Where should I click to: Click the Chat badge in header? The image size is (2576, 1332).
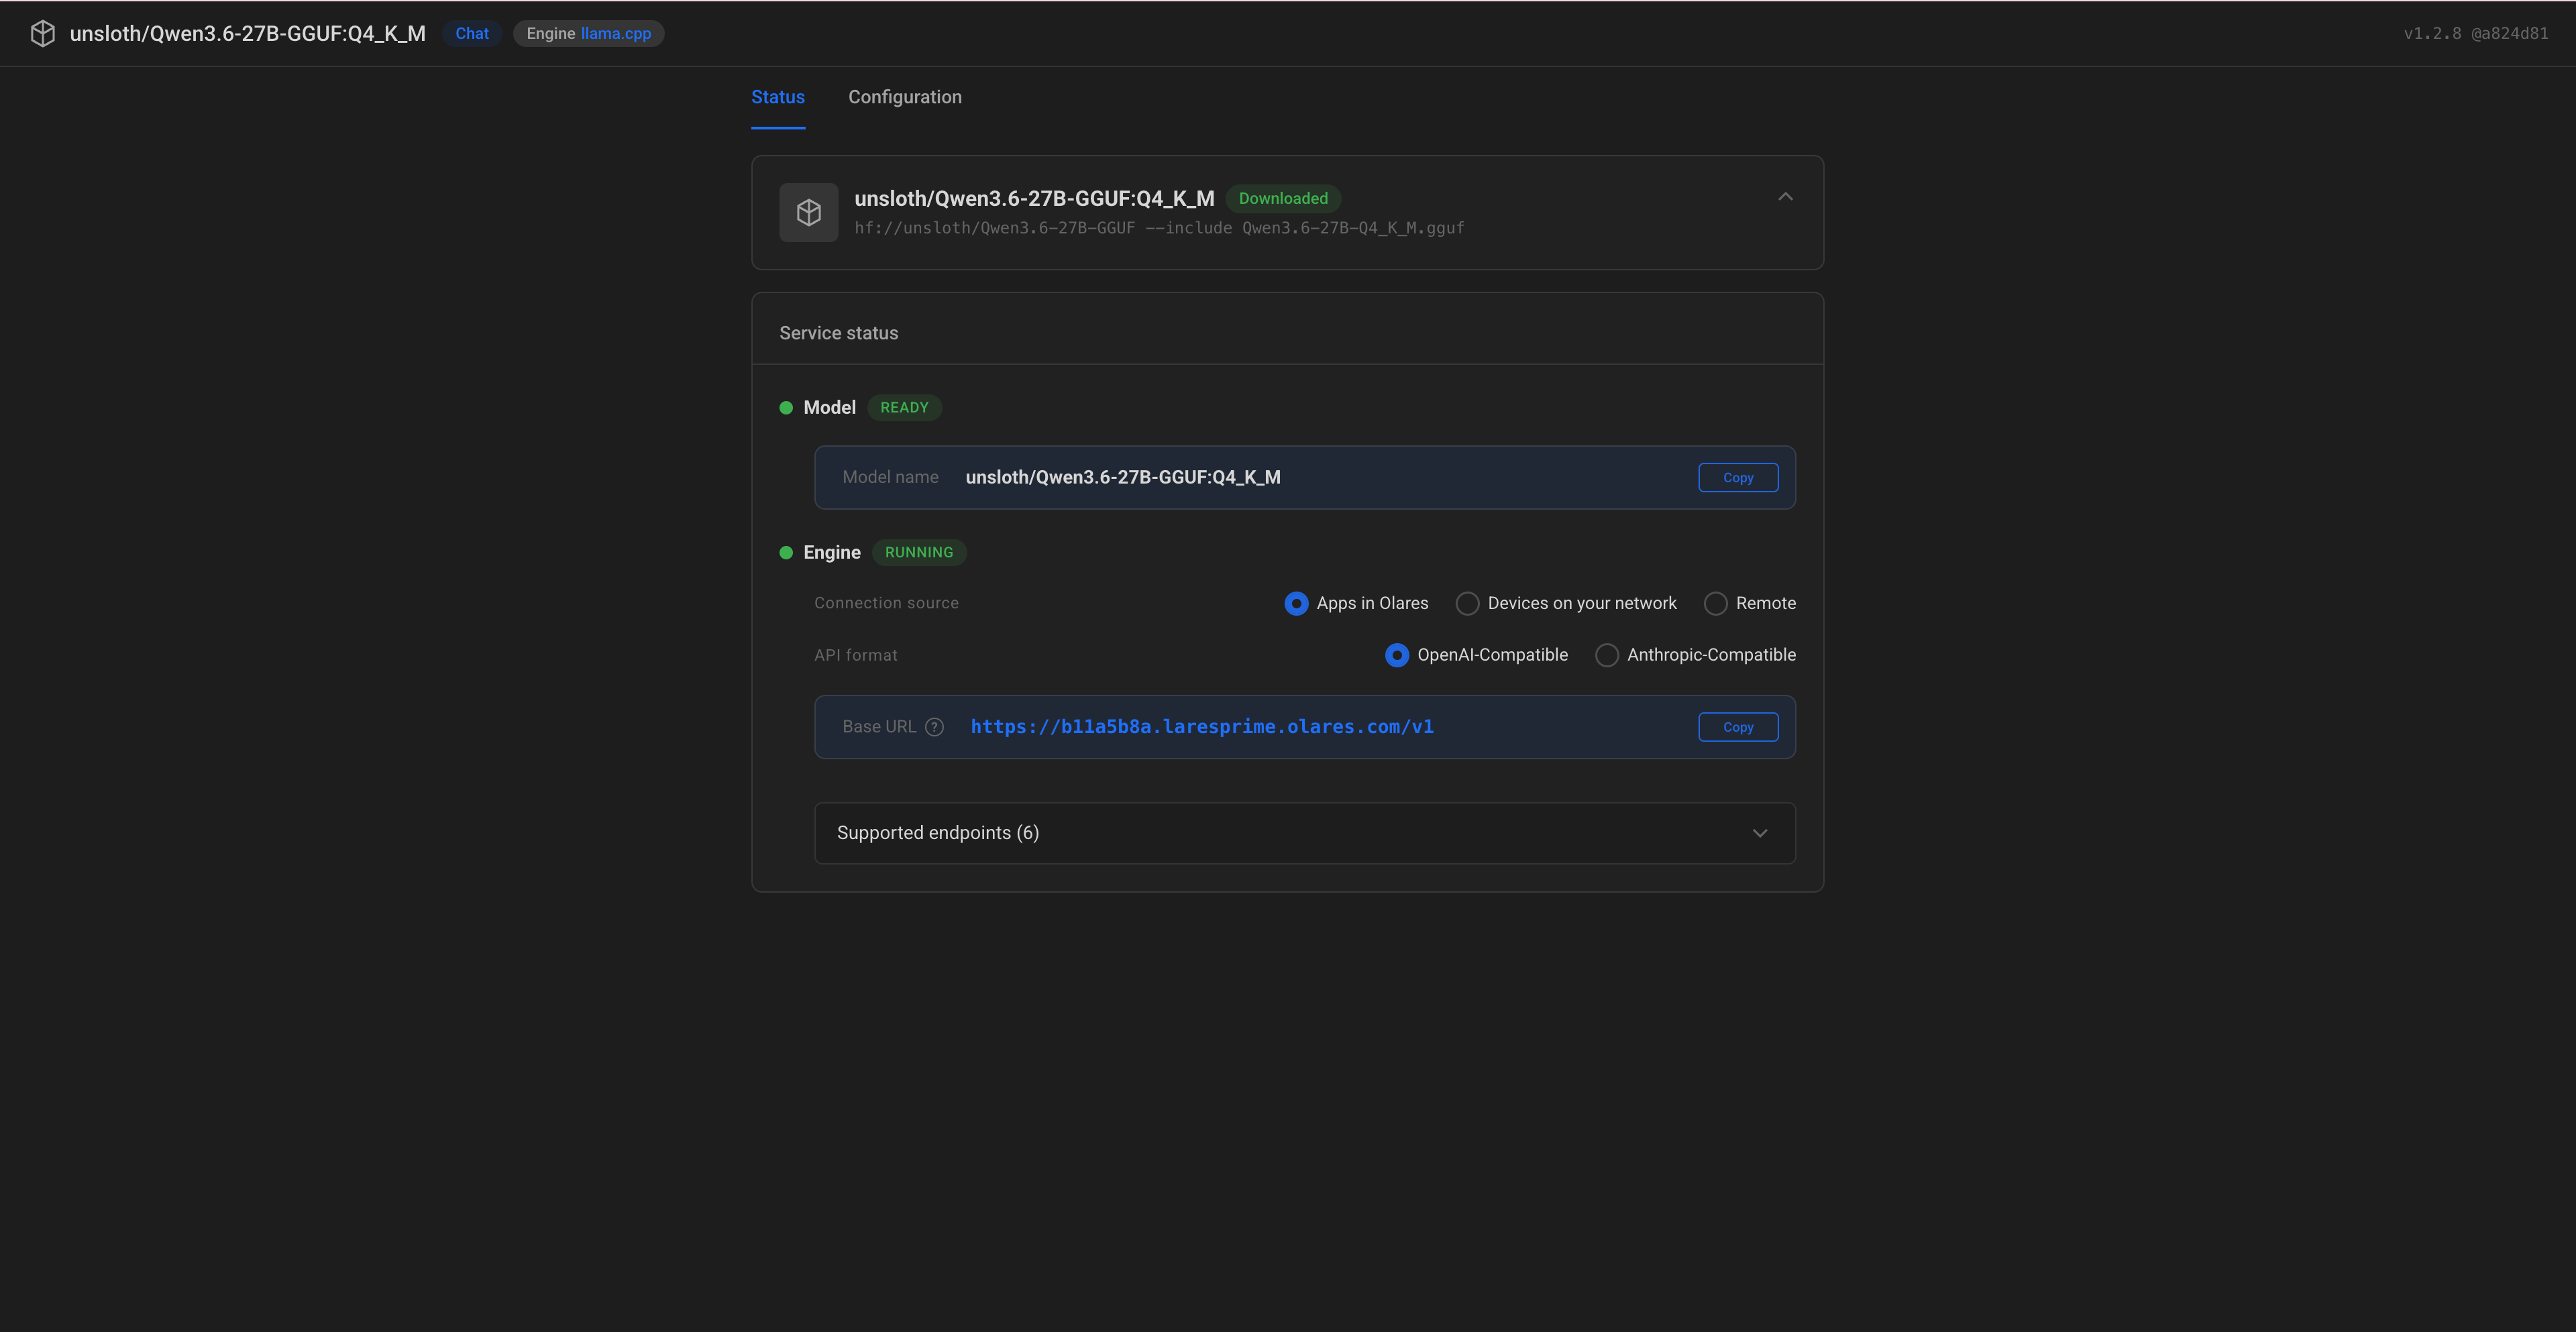[472, 33]
